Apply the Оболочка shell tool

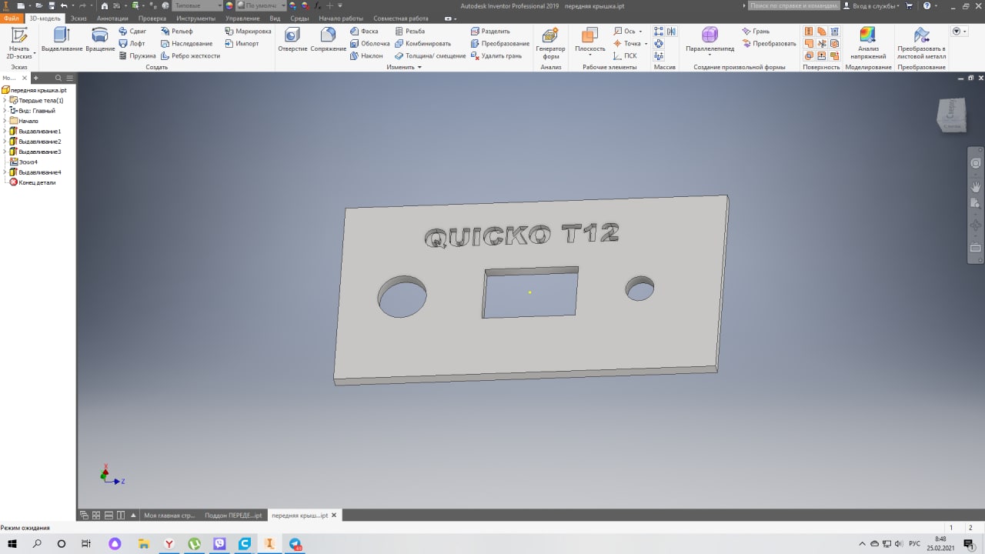(x=369, y=44)
